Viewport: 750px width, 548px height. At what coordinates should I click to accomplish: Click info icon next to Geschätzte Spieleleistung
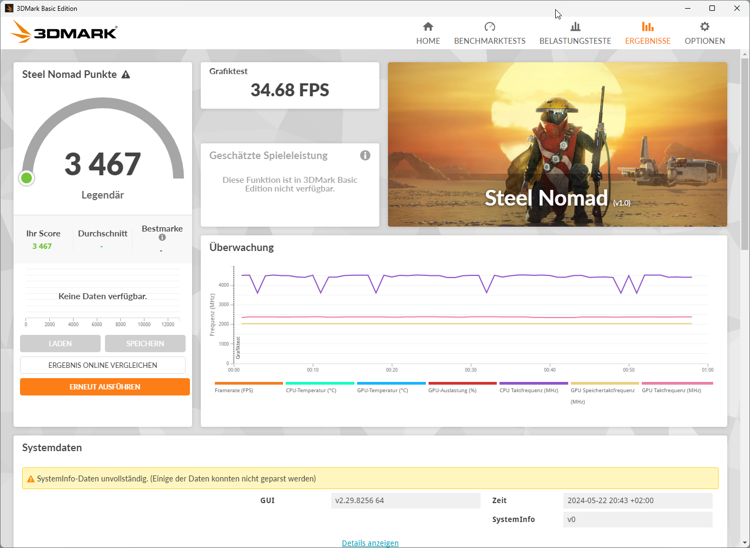click(x=365, y=155)
